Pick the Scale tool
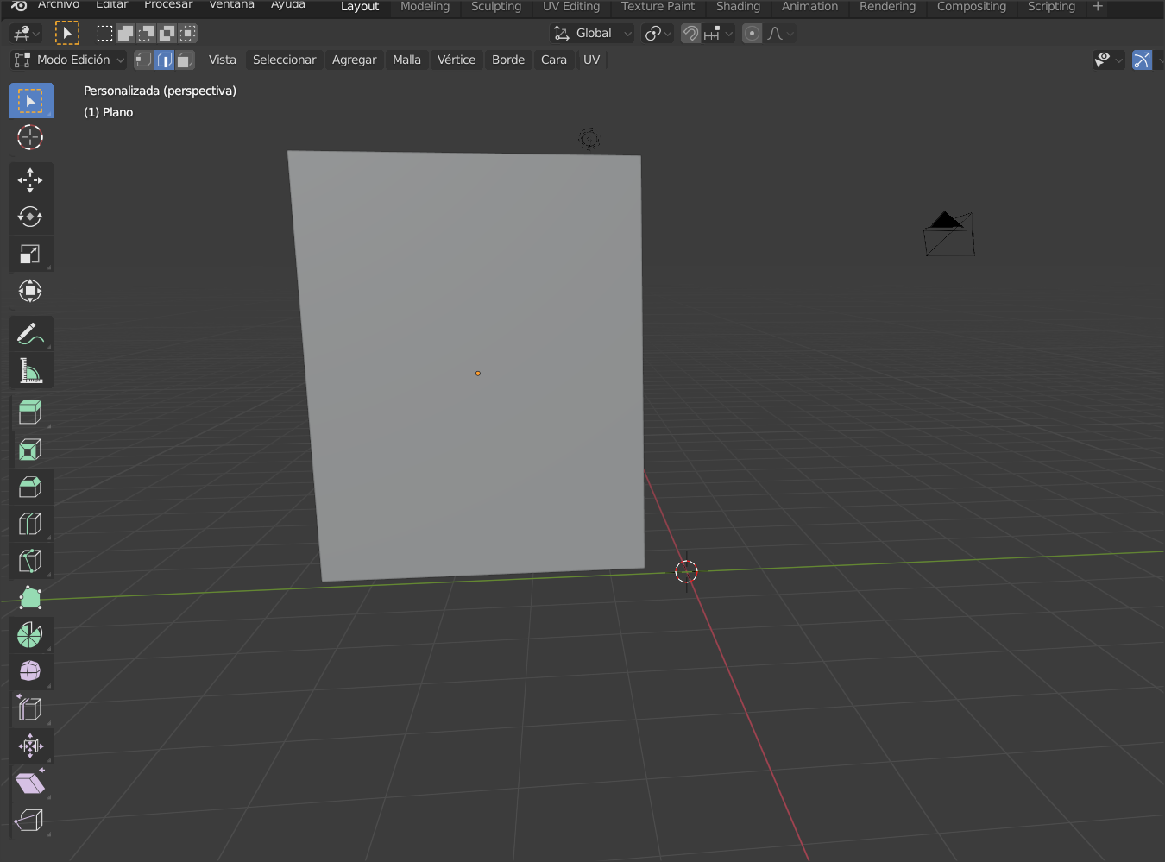This screenshot has width=1165, height=862. tap(31, 255)
